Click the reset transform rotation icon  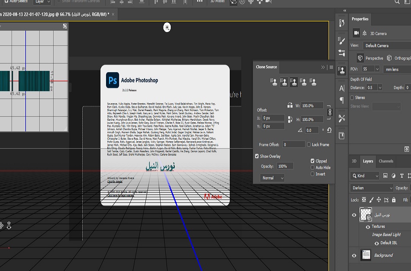329,130
